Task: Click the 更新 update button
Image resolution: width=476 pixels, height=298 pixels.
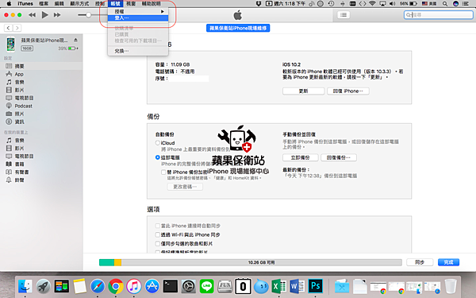Action: pyautogui.click(x=303, y=91)
